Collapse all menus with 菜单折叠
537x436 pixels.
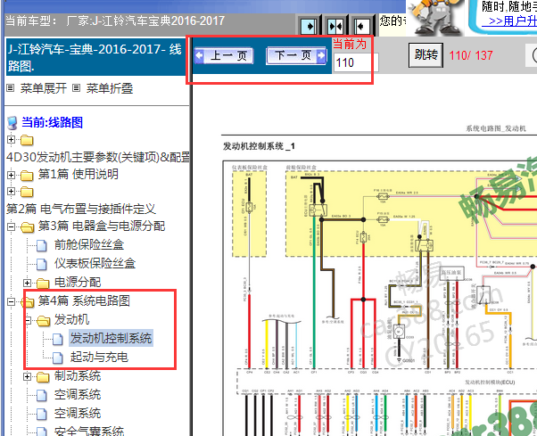click(109, 88)
